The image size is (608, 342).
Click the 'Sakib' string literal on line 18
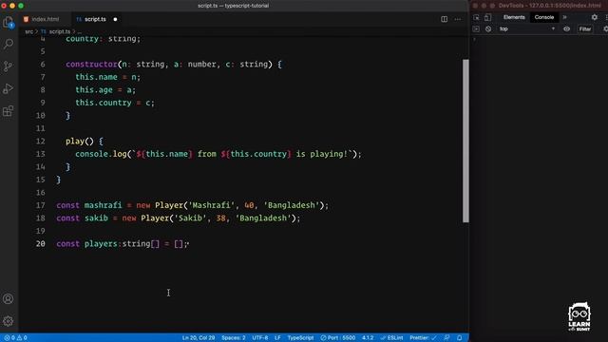(190, 218)
